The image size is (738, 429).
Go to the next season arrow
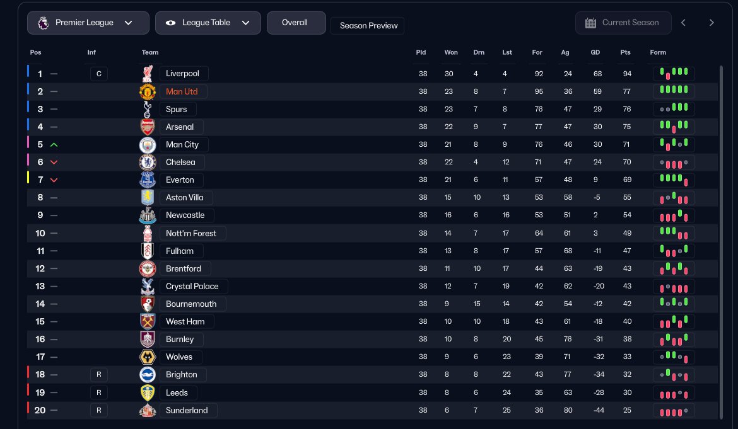click(712, 23)
